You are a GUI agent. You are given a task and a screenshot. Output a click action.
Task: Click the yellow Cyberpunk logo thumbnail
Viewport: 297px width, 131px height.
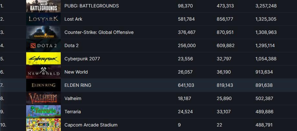43,59
